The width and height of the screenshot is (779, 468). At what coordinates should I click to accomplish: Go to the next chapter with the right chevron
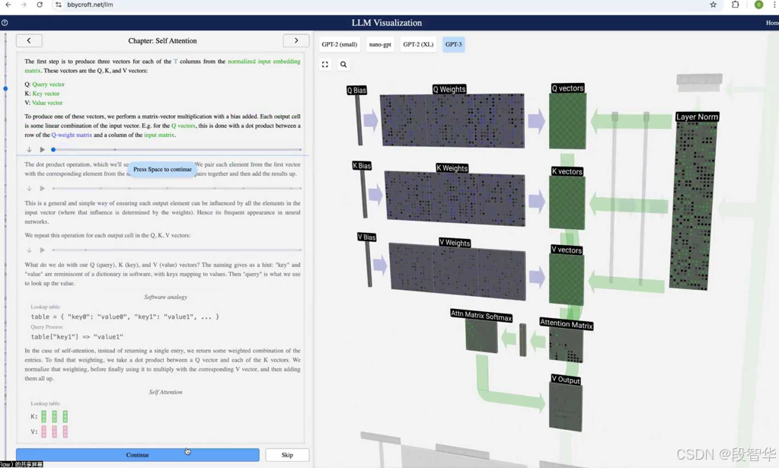[296, 40]
